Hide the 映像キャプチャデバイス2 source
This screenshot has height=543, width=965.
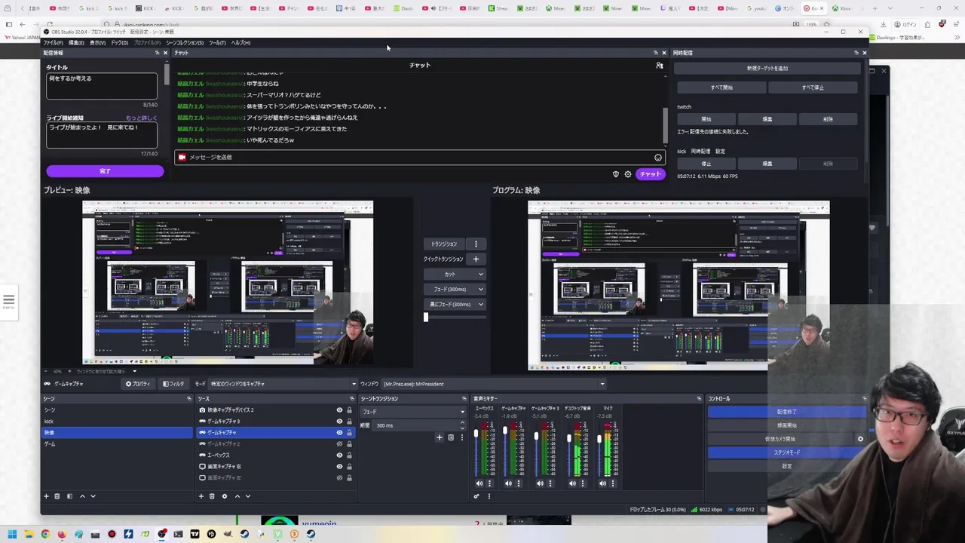(339, 410)
